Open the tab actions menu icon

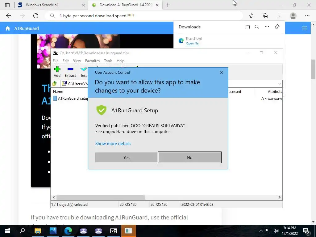coord(7,5)
